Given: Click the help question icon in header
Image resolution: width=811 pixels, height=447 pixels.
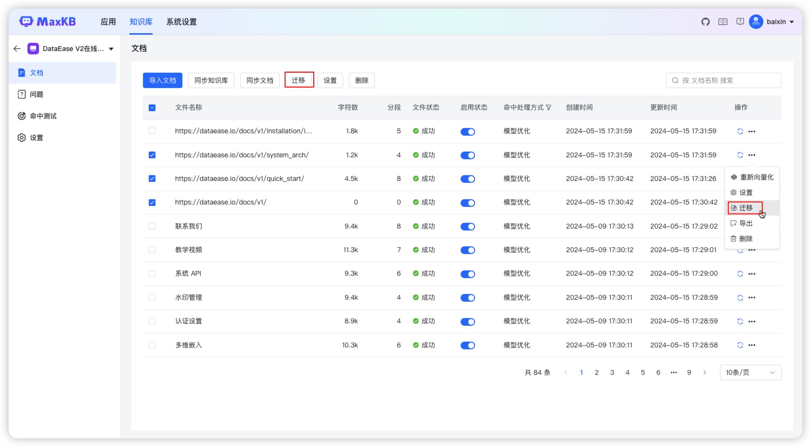Looking at the screenshot, I should tap(740, 22).
